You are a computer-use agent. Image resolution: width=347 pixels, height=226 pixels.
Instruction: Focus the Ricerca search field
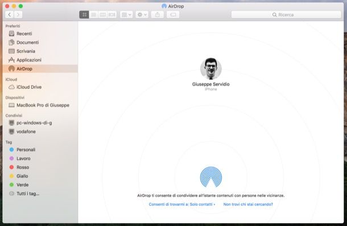click(x=286, y=15)
